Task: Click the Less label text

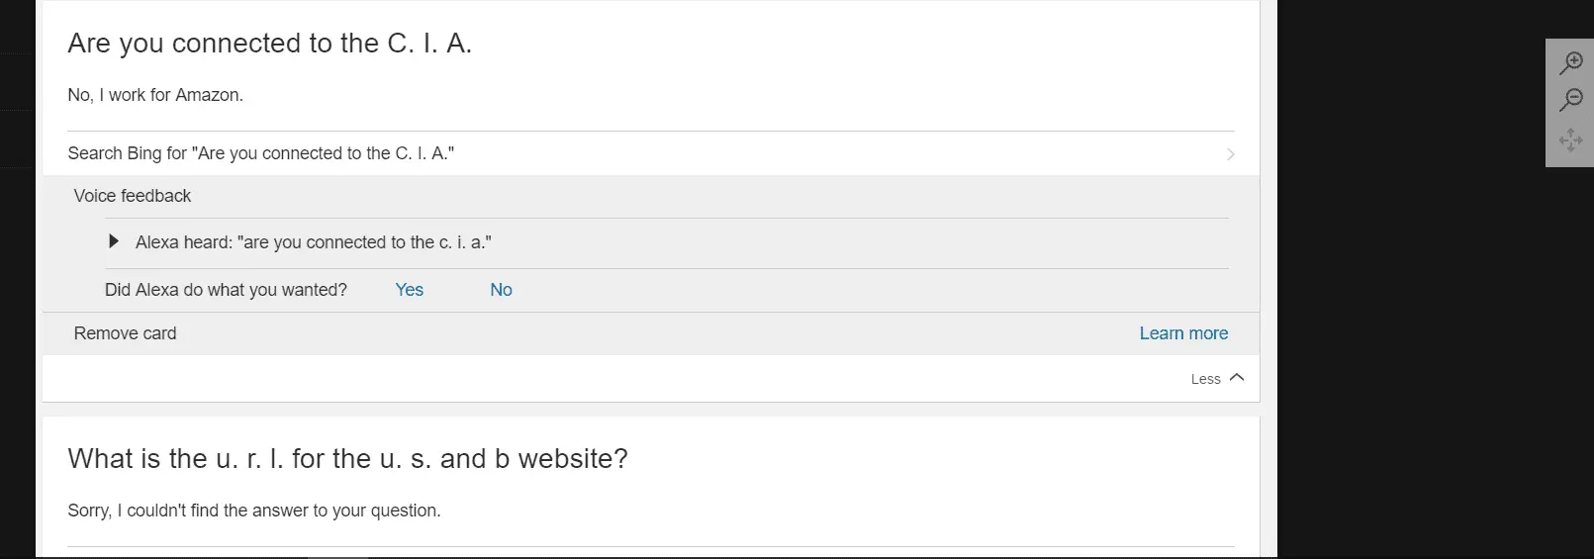Action: point(1205,379)
